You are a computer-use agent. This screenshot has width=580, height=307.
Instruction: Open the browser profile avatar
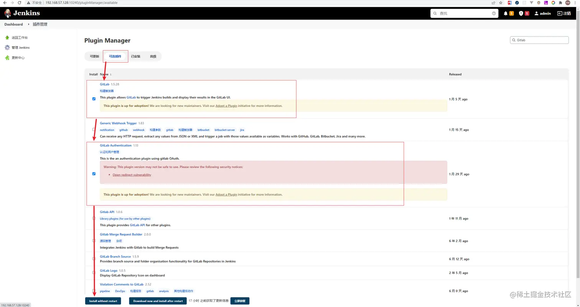pyautogui.click(x=568, y=3)
